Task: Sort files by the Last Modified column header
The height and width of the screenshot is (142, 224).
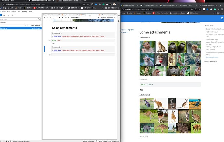Action: [x=35, y=25]
